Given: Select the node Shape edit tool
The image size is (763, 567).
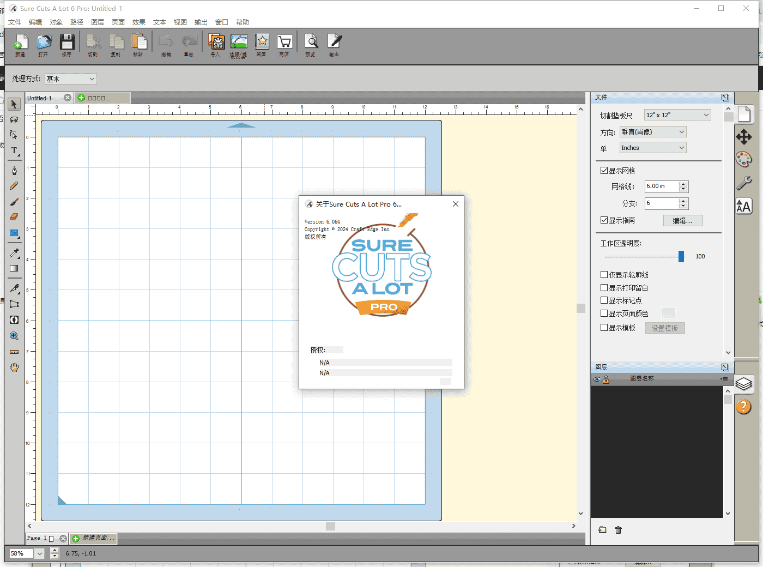Looking at the screenshot, I should (x=14, y=135).
